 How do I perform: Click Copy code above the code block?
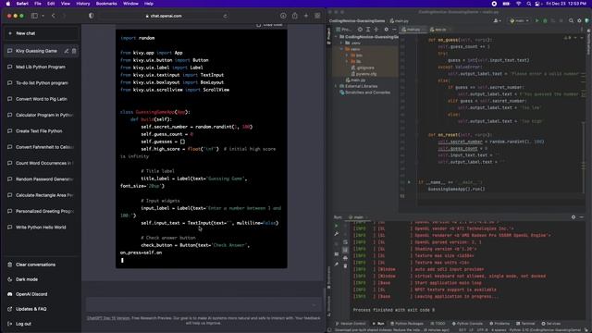pos(269,25)
